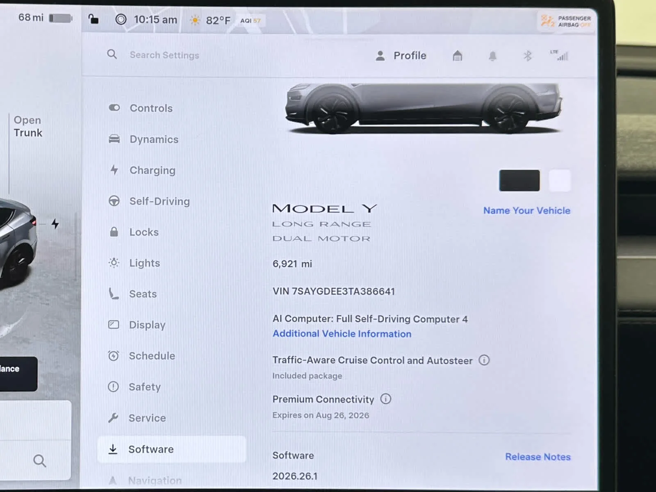Tap the 82°F temperature reading
The width and height of the screenshot is (656, 492).
[x=218, y=20]
